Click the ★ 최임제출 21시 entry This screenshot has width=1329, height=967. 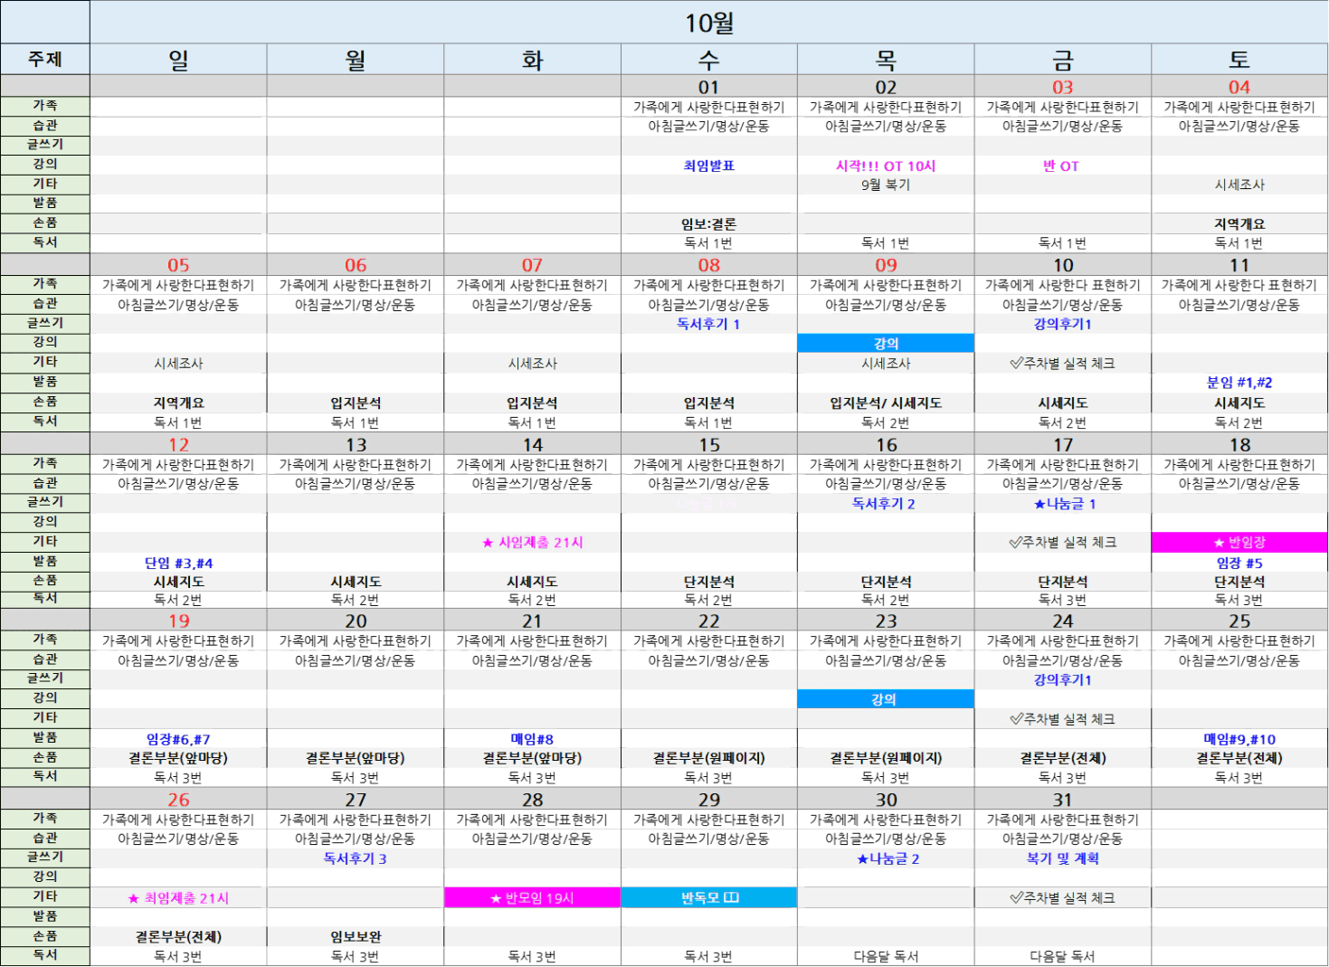(x=178, y=898)
